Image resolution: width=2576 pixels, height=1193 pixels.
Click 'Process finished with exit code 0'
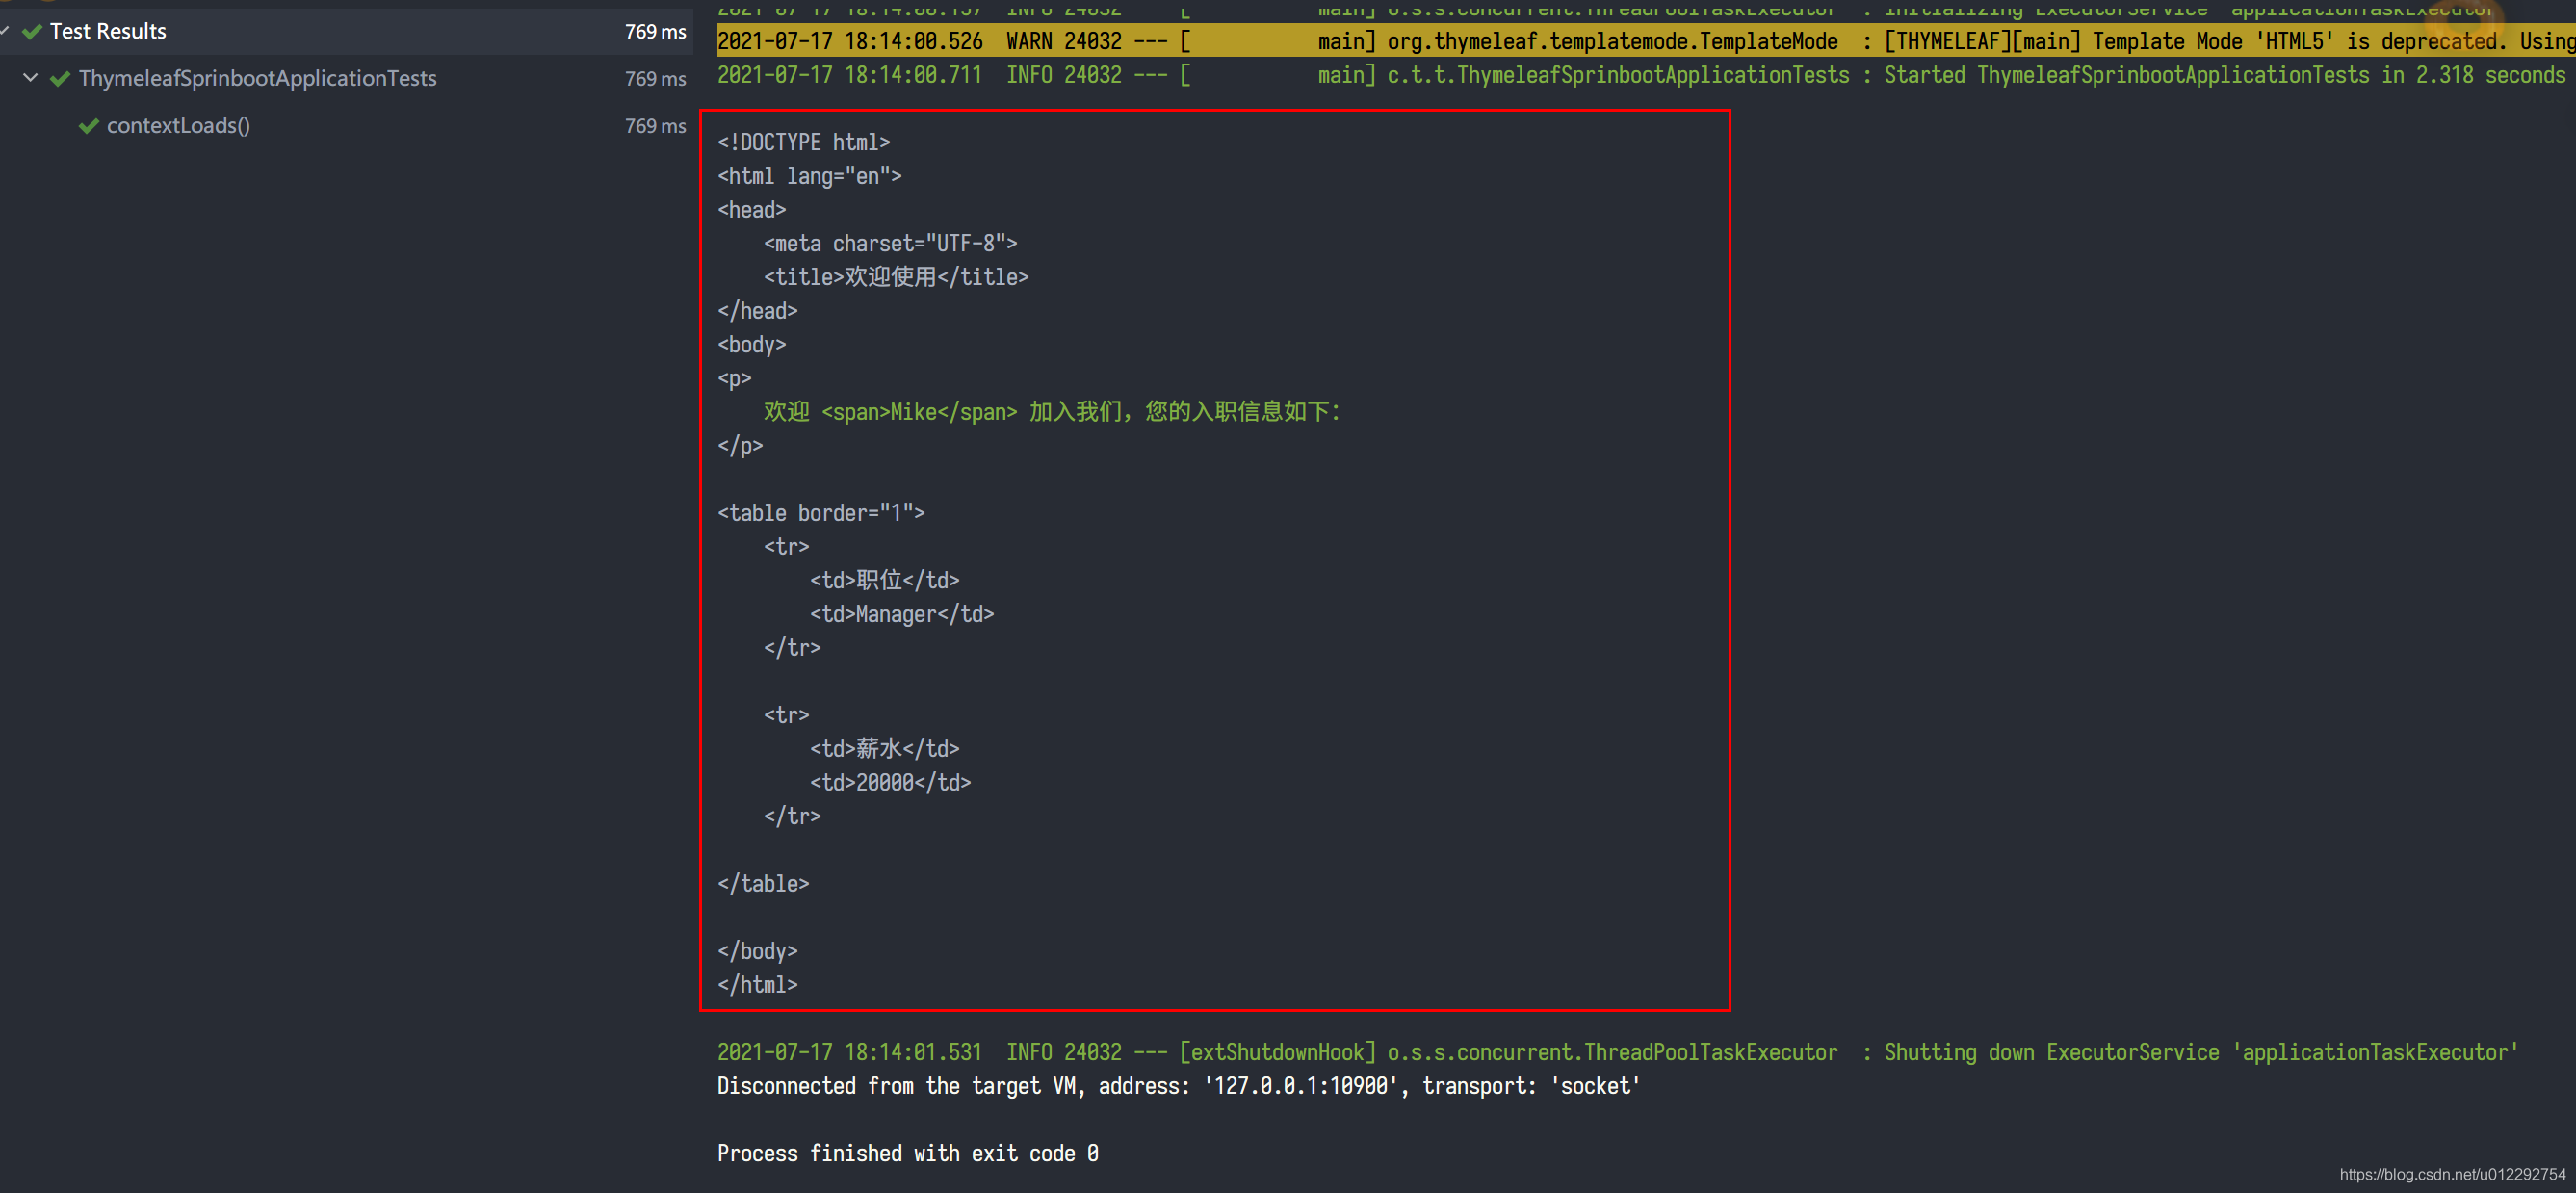click(907, 1153)
